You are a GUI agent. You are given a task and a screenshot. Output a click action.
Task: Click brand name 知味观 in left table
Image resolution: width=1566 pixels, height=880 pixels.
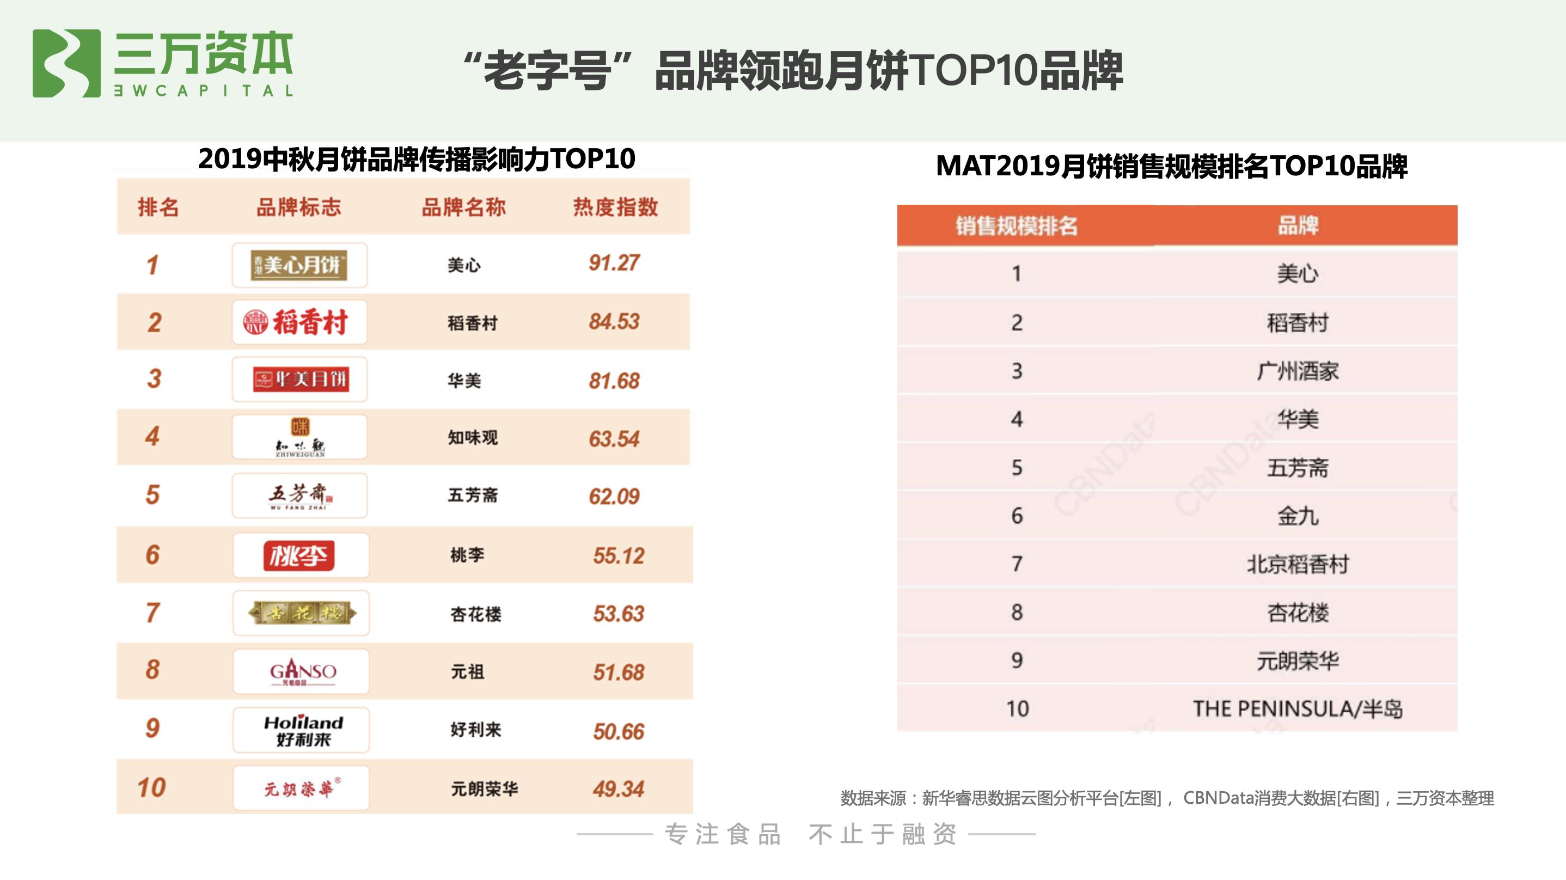coord(472,437)
